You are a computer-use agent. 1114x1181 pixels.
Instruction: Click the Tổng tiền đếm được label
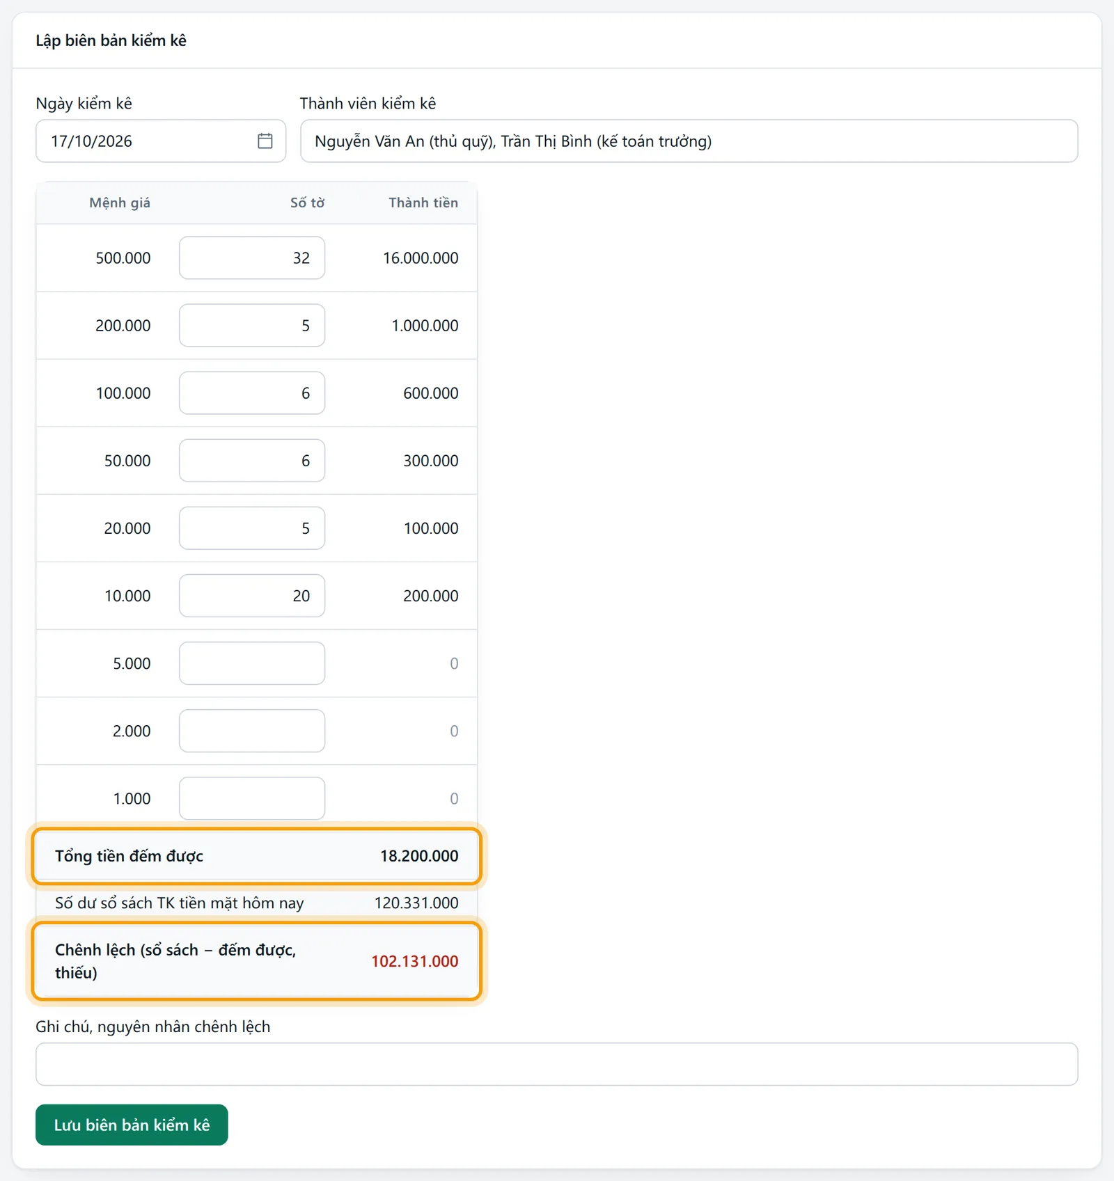(129, 855)
